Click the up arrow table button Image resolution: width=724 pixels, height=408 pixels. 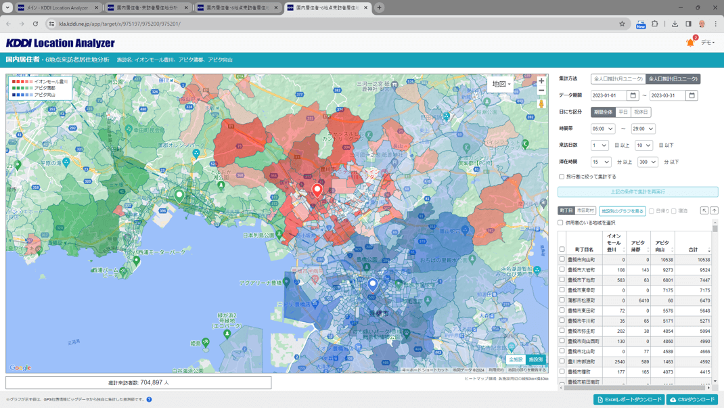pyautogui.click(x=715, y=210)
